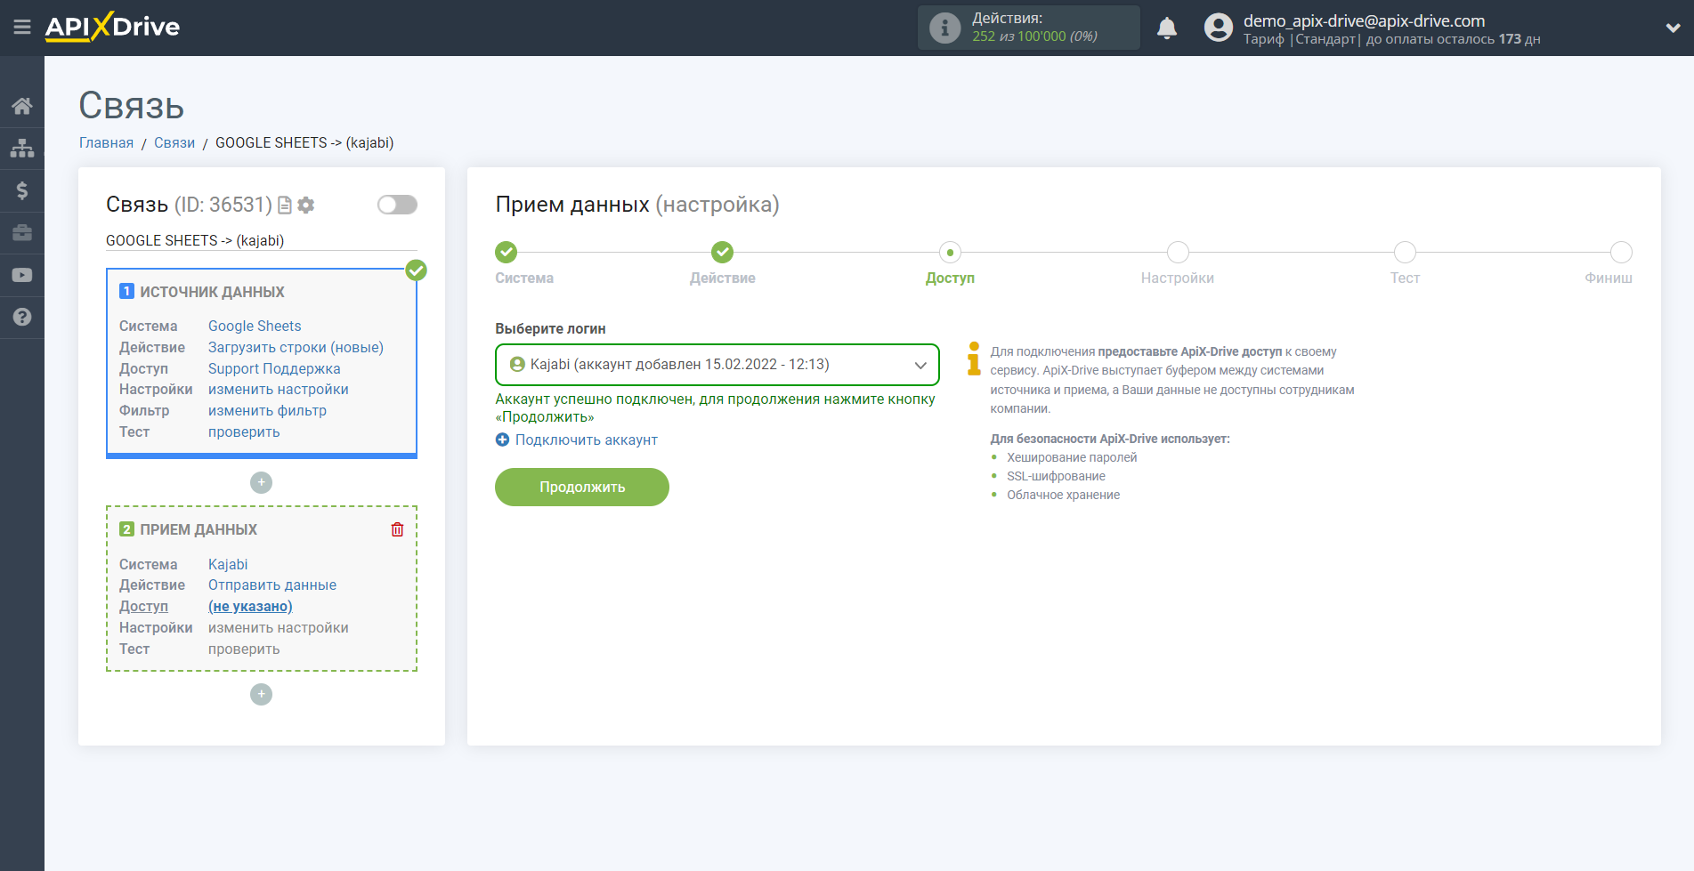1694x871 pixels.
Task: Open Kajabi system link in receiver block
Action: click(x=228, y=564)
